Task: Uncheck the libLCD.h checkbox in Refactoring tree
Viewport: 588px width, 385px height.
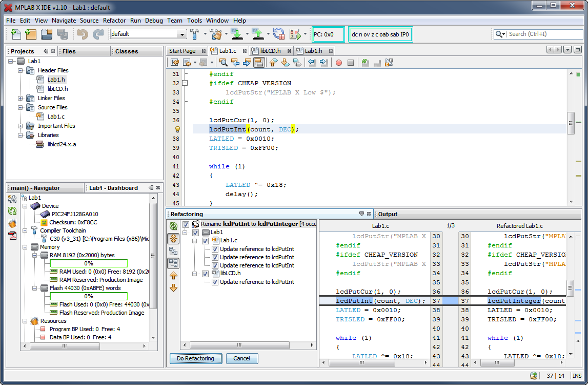Action: [205, 274]
